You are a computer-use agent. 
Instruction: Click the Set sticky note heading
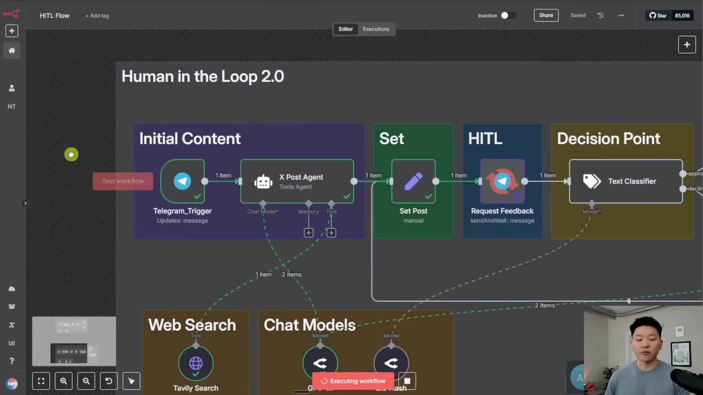pyautogui.click(x=392, y=138)
